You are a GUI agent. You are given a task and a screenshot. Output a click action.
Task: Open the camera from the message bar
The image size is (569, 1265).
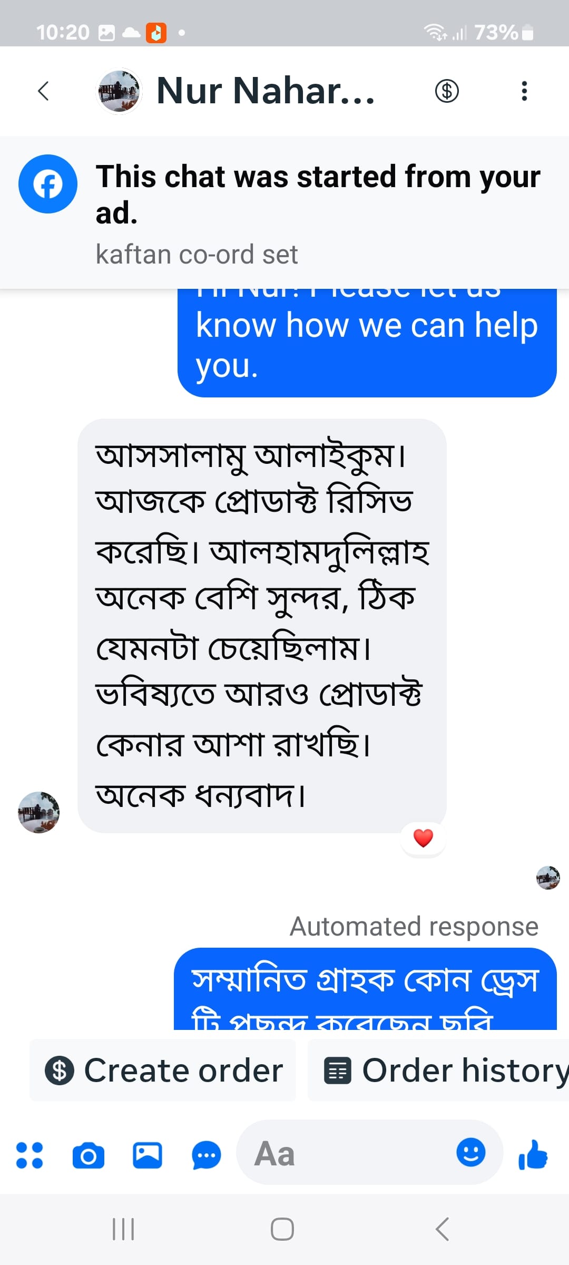(89, 1152)
